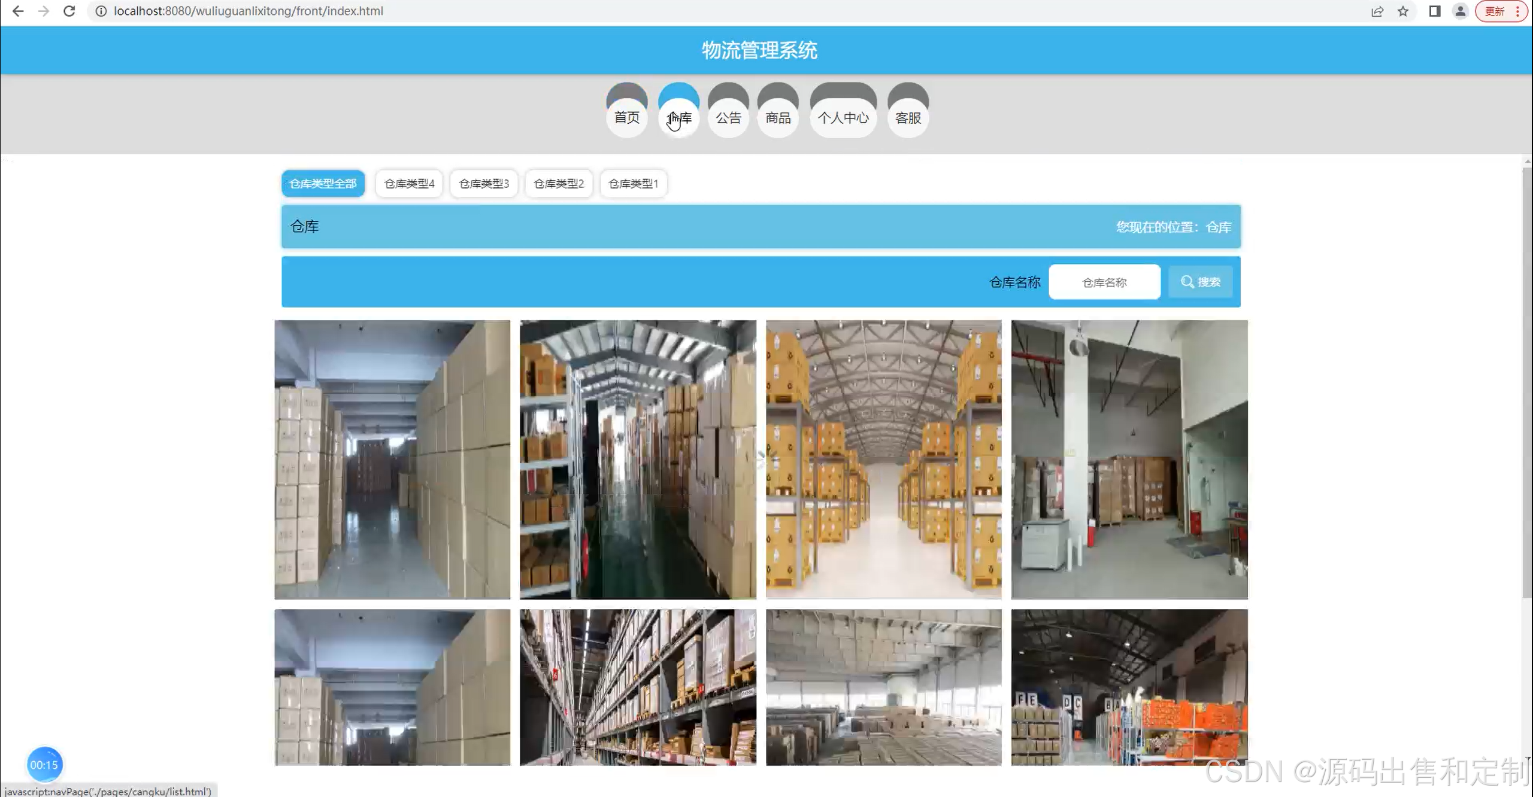Click the browser back arrow
This screenshot has height=797, width=1533.
pyautogui.click(x=18, y=11)
